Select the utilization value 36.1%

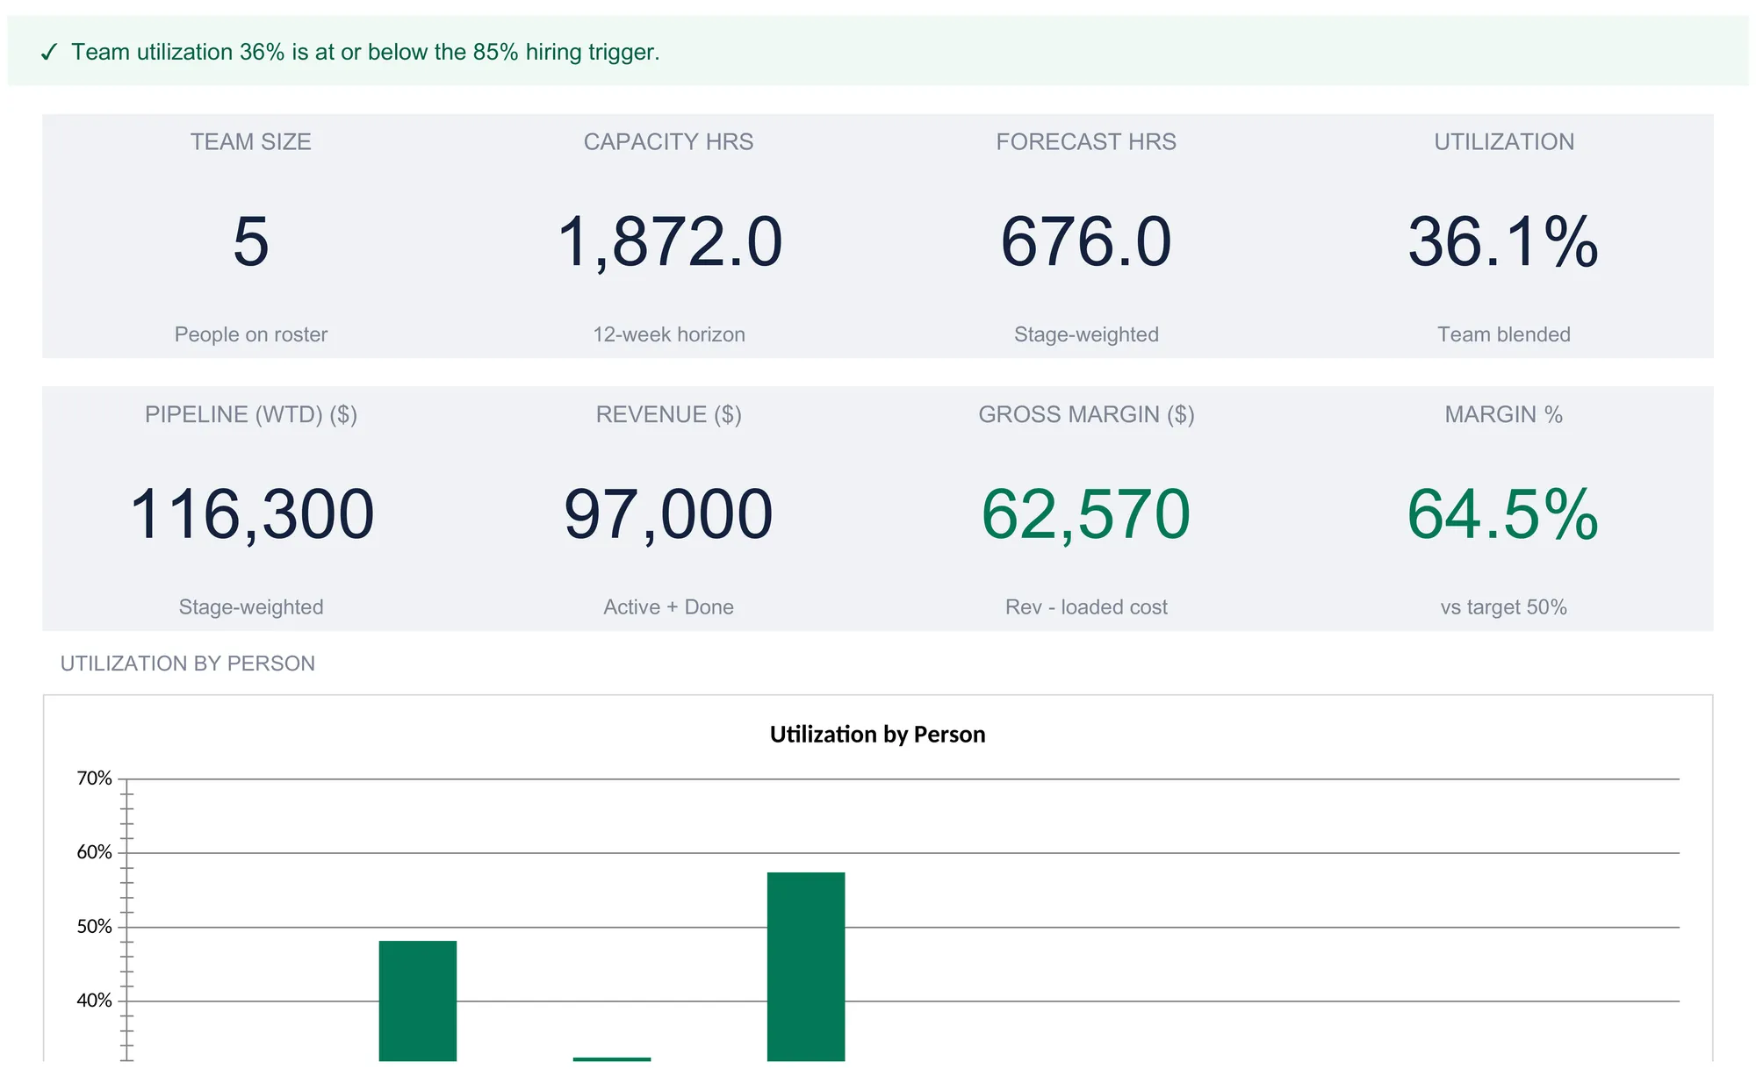point(1504,241)
